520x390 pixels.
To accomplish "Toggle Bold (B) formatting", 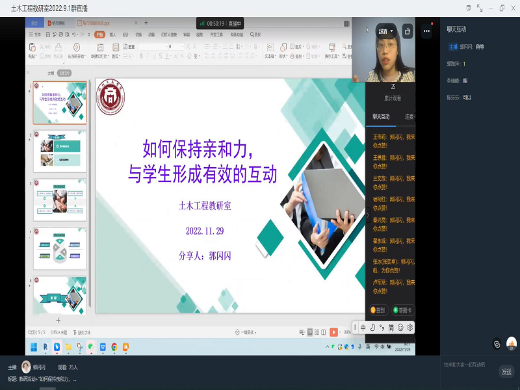I will pyautogui.click(x=141, y=56).
